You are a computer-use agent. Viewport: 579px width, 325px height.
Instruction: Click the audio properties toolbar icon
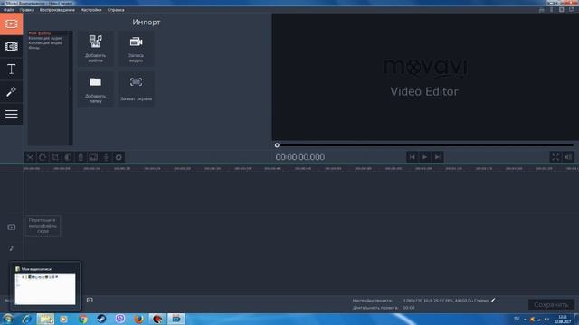(106, 158)
